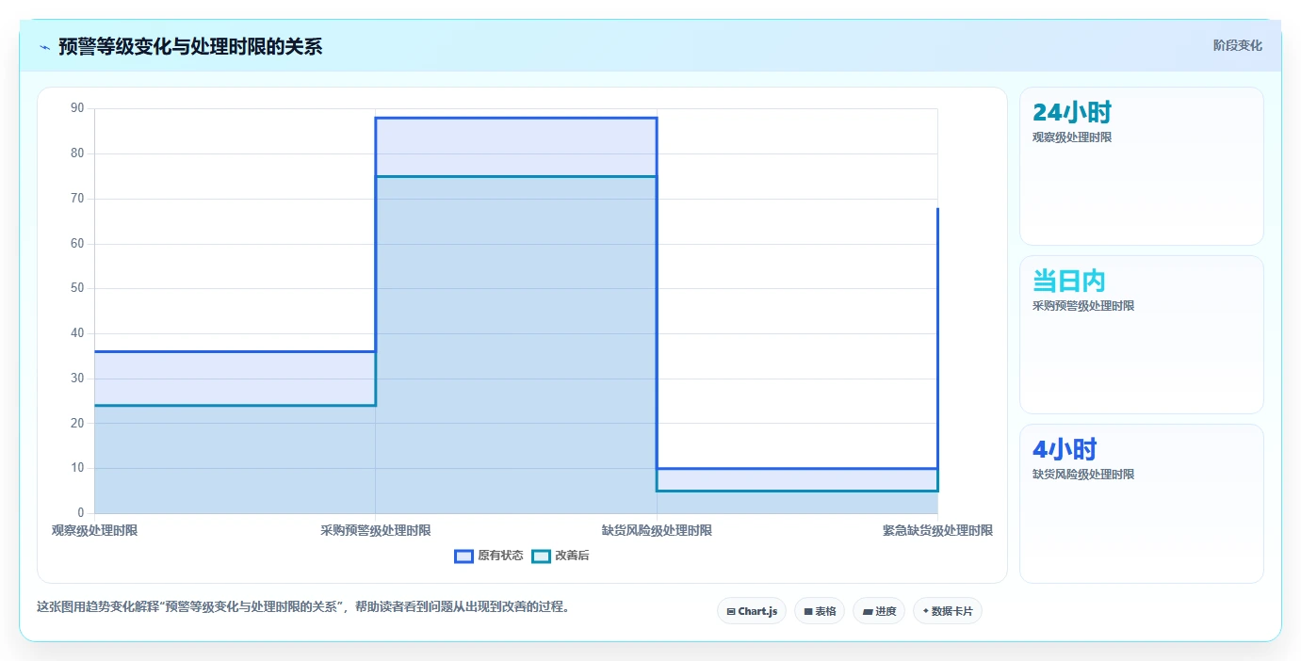The width and height of the screenshot is (1301, 661).
Task: Click the blue 原有状态 legend swatch
Action: 463,556
